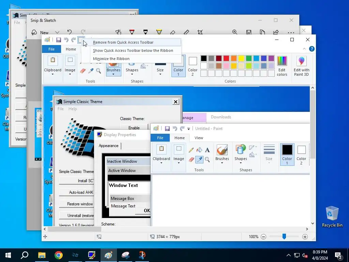The image size is (349, 262).
Task: Open taskbar Search magnifier
Action: 25,255
